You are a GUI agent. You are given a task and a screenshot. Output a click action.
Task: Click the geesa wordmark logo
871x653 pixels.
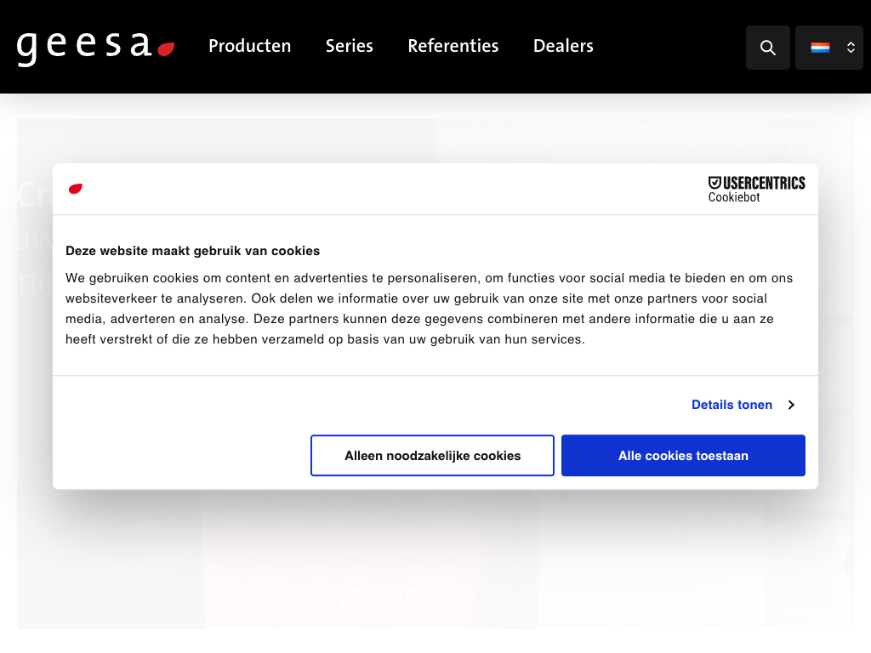point(83,47)
